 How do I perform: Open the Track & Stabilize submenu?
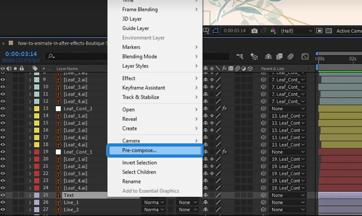pos(155,97)
